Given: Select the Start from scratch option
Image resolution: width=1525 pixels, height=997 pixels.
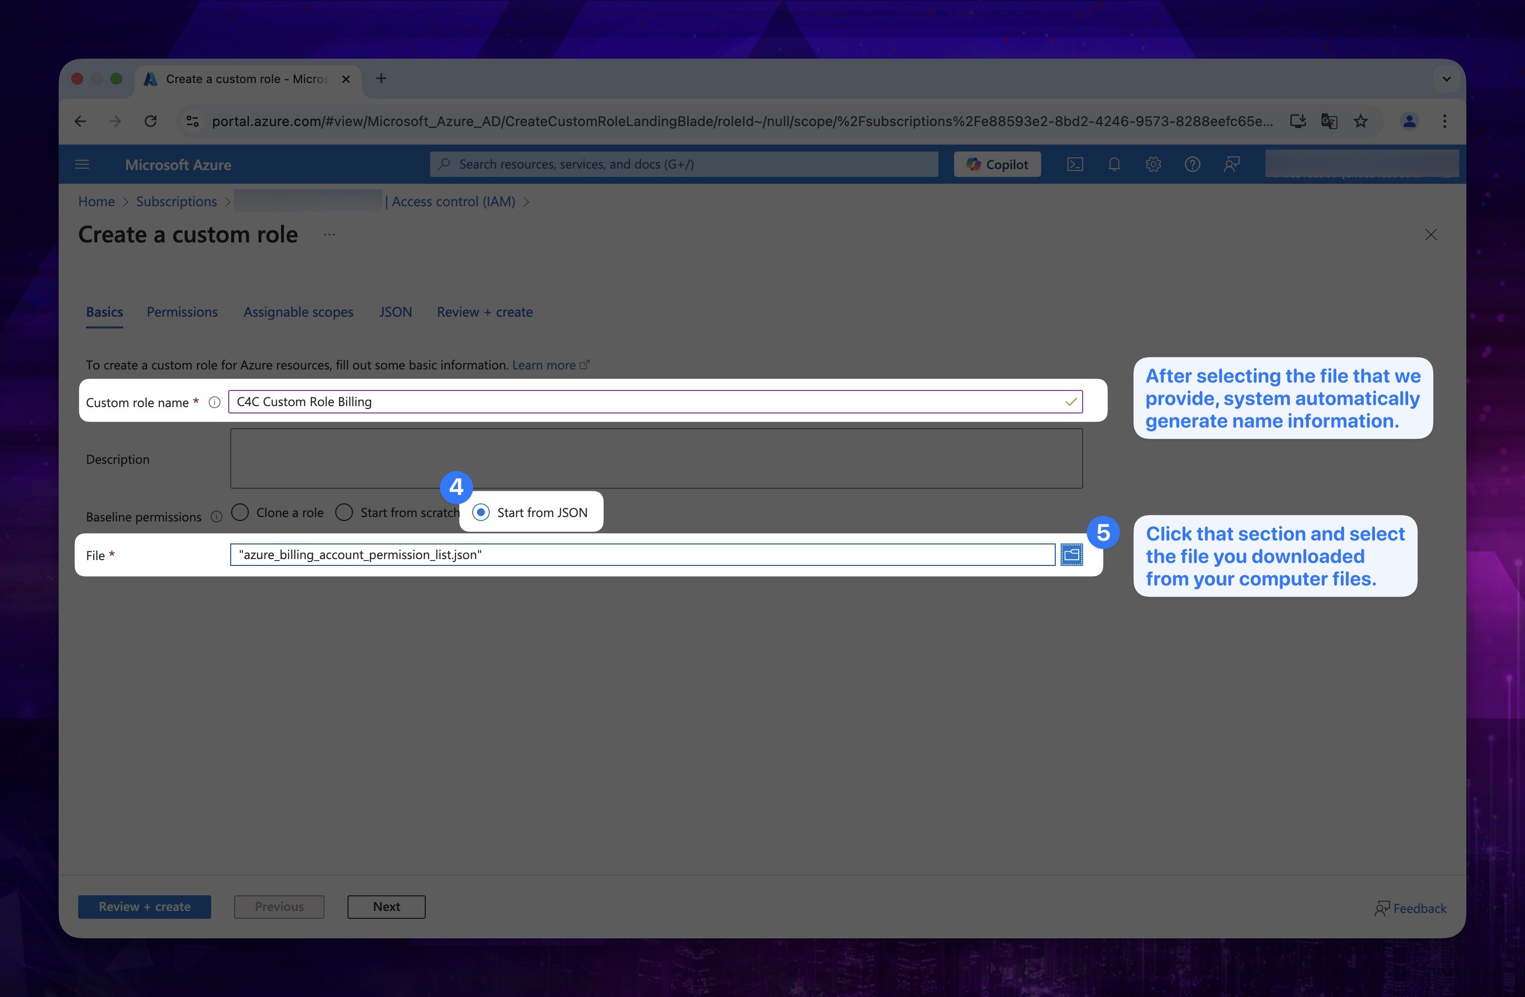Looking at the screenshot, I should [344, 512].
